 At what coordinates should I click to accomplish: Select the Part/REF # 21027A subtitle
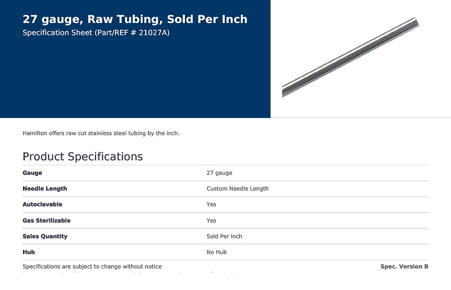[x=96, y=33]
